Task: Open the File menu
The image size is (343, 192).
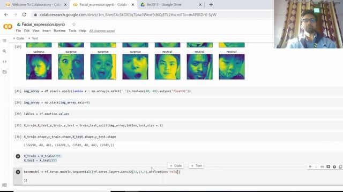Action: (x=18, y=31)
